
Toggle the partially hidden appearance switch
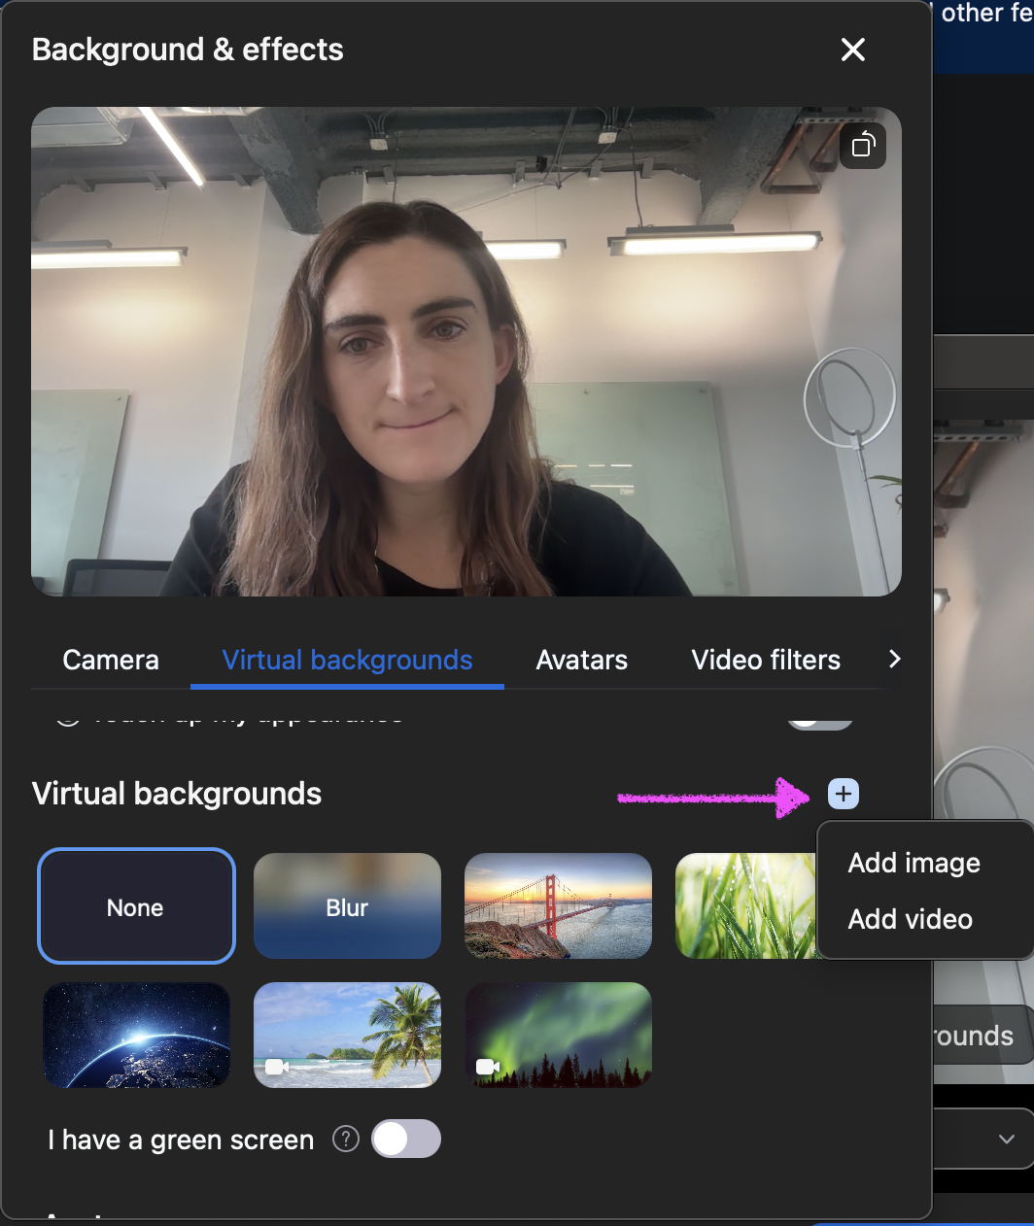pyautogui.click(x=819, y=722)
